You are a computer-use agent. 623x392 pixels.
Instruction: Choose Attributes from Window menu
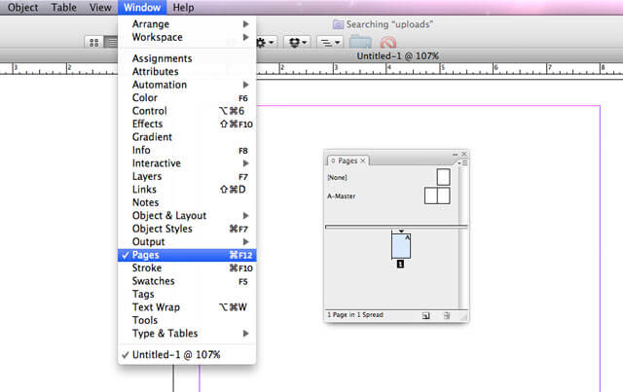pos(187,71)
